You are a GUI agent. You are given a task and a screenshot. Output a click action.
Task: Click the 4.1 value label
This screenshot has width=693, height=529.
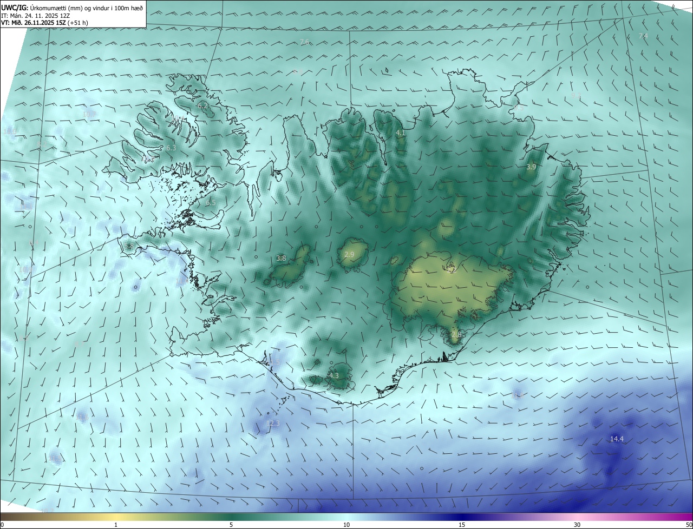pos(401,133)
